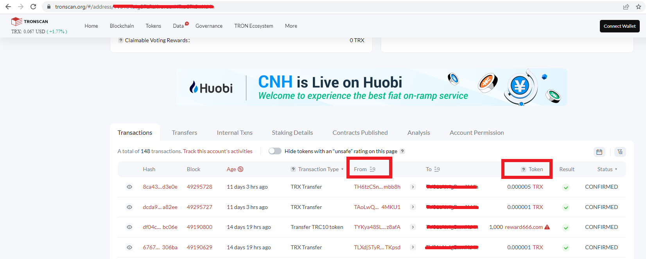Click the share page icon in address bar
This screenshot has width=646, height=259.
pyautogui.click(x=626, y=7)
